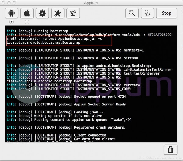
Task: Click 'Registered crash watchers.' log line
Action: point(66,127)
